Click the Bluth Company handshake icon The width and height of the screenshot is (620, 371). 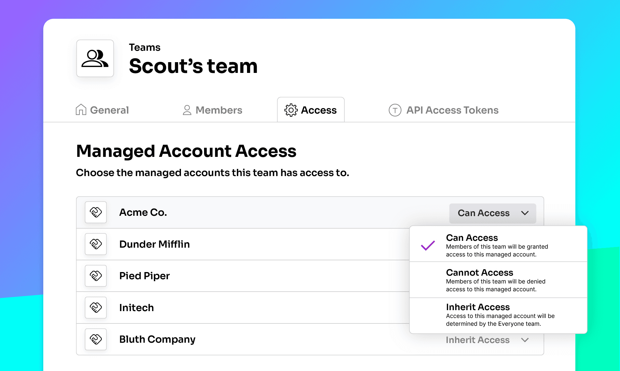coord(96,339)
